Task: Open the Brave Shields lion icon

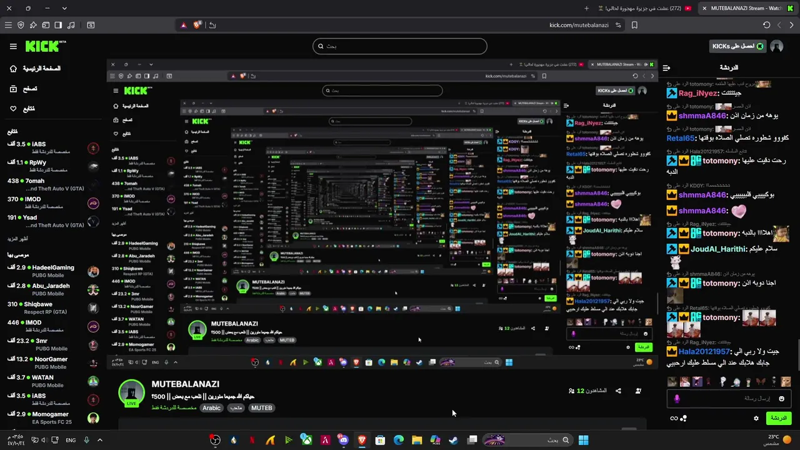Action: click(197, 25)
